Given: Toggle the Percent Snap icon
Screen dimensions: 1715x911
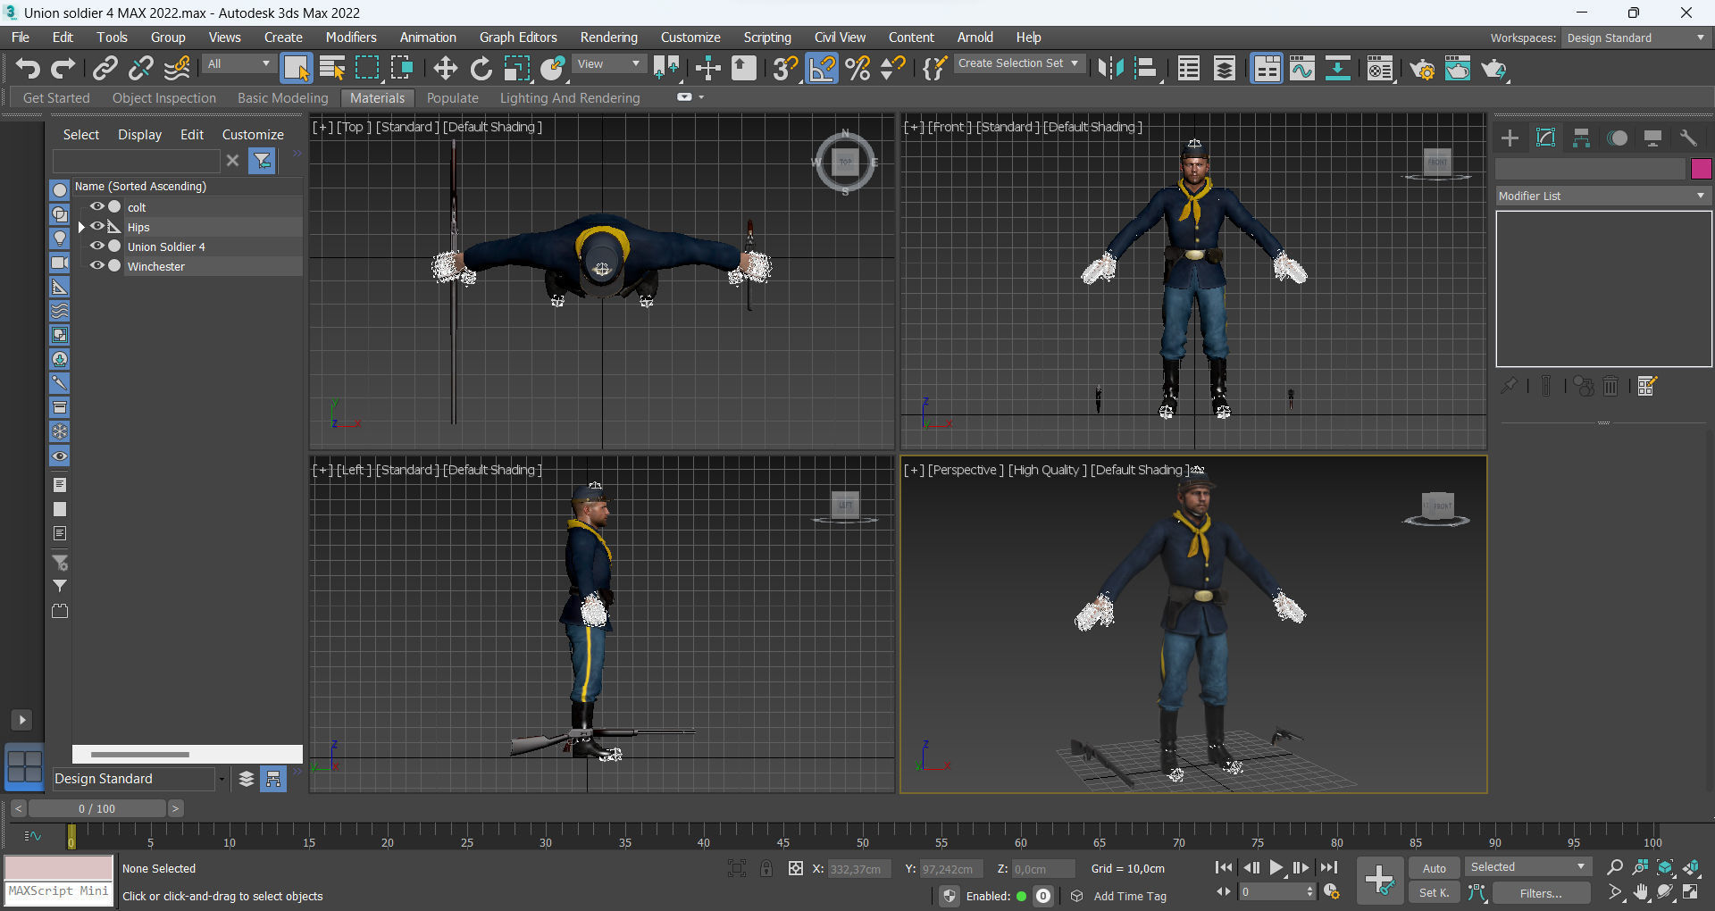Looking at the screenshot, I should pos(857,68).
